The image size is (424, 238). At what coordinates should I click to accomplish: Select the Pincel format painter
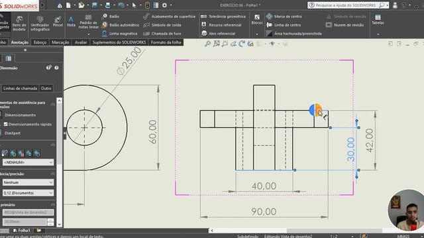pyautogui.click(x=58, y=22)
